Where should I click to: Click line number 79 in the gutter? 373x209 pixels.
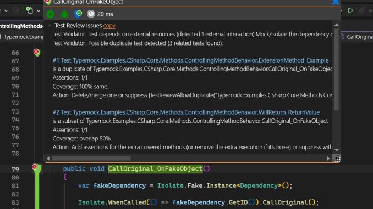(15, 169)
